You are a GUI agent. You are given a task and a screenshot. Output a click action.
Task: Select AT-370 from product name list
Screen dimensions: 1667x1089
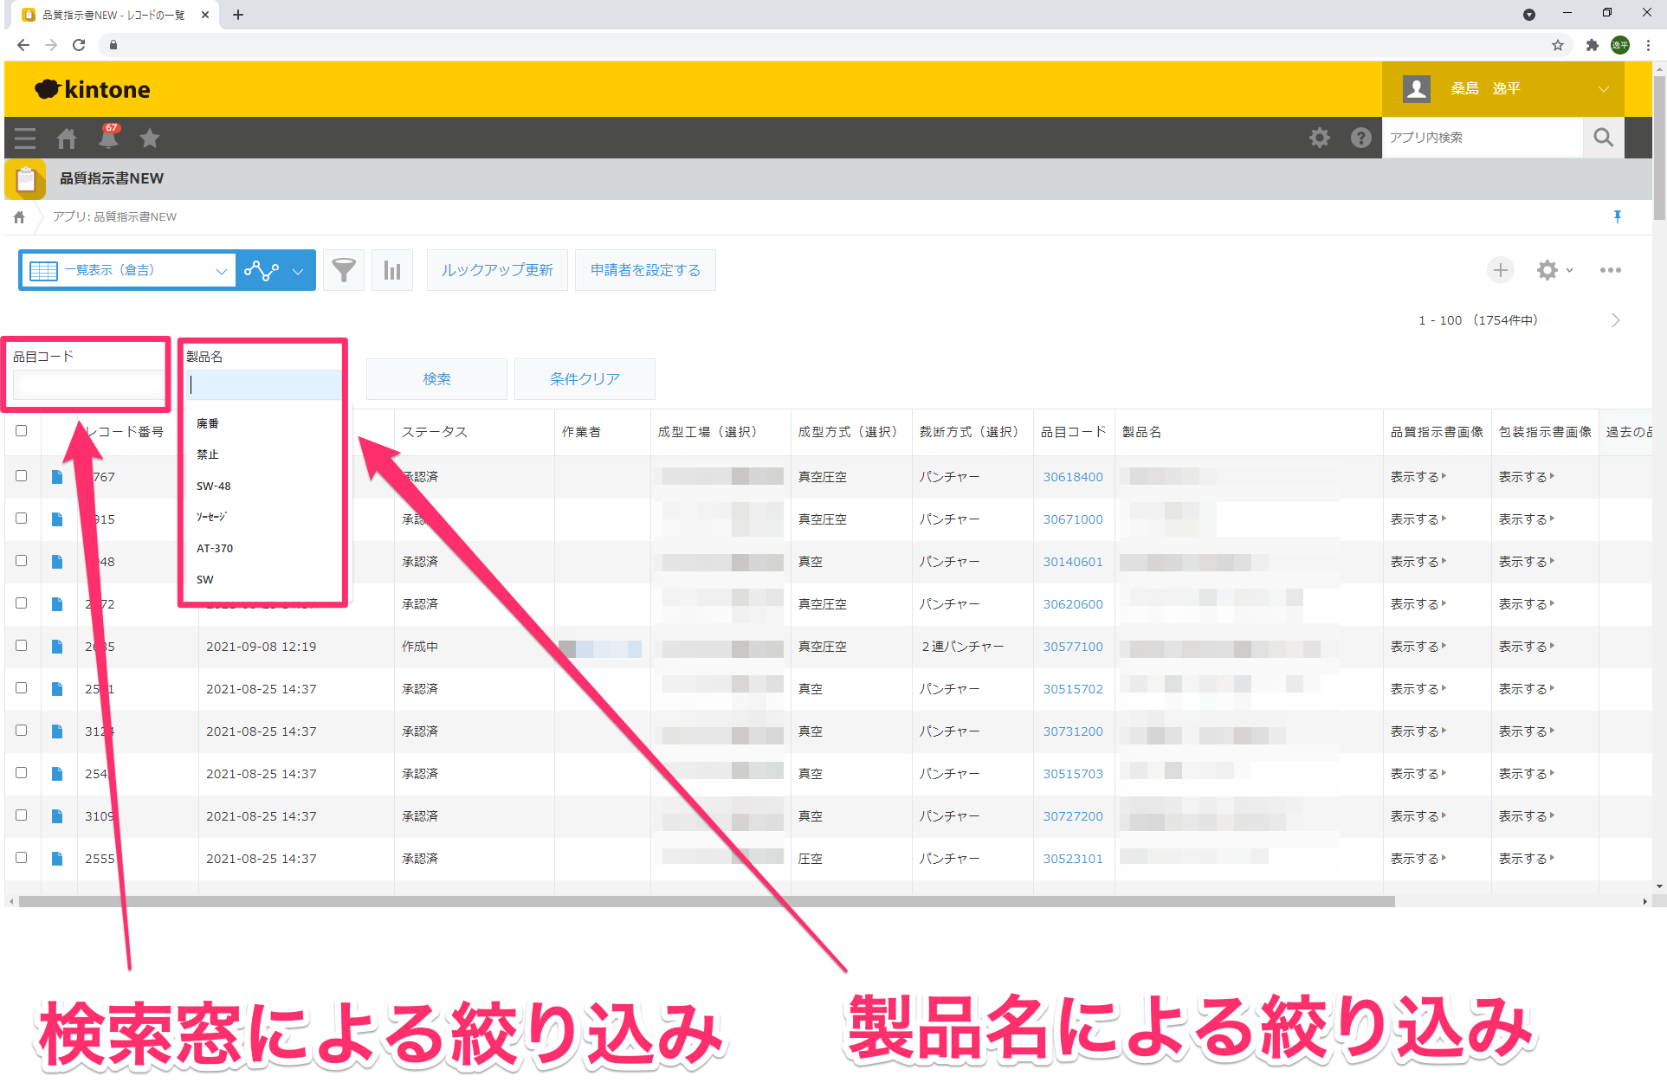tap(215, 548)
